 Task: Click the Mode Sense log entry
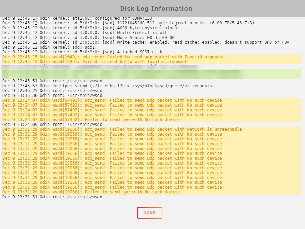click(88, 38)
